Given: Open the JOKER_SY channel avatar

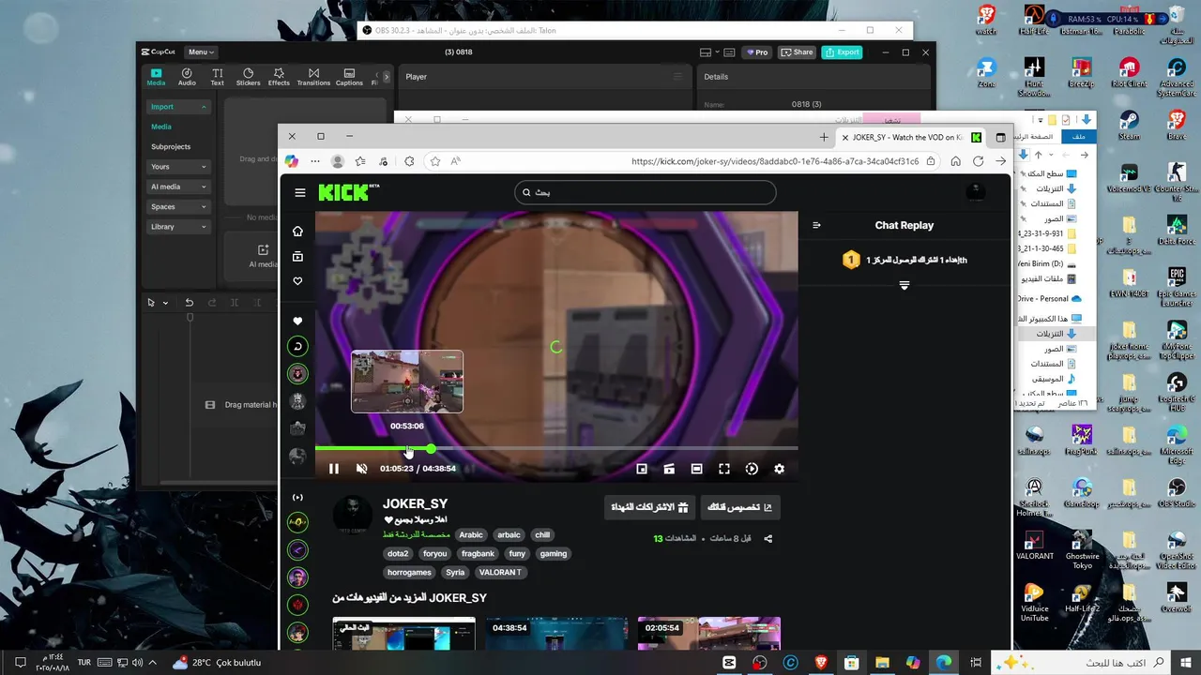Looking at the screenshot, I should tap(353, 516).
